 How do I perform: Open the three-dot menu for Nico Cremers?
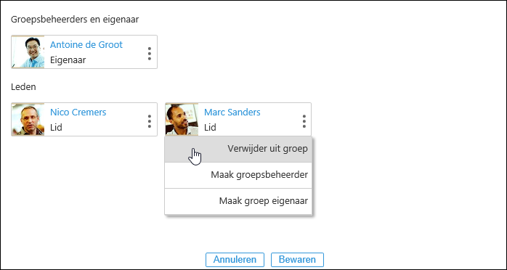click(149, 121)
